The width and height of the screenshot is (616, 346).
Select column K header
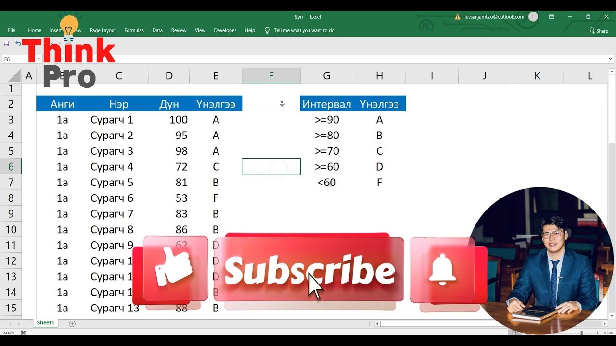(x=537, y=76)
